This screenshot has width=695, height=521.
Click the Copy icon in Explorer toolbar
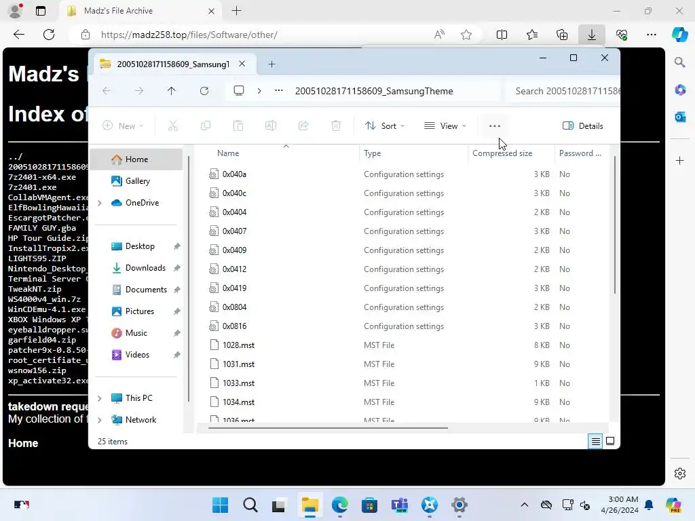pyautogui.click(x=206, y=126)
